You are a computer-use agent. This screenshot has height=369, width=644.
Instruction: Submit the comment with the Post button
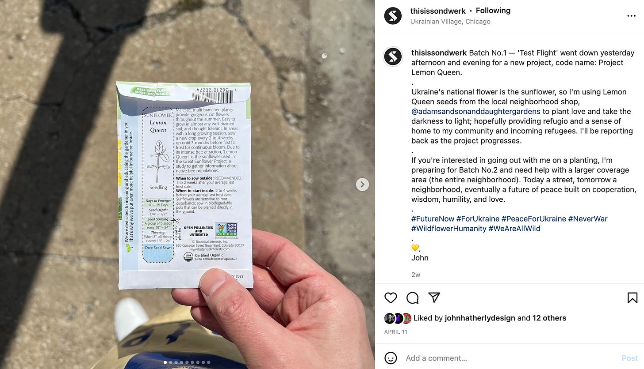pos(630,358)
